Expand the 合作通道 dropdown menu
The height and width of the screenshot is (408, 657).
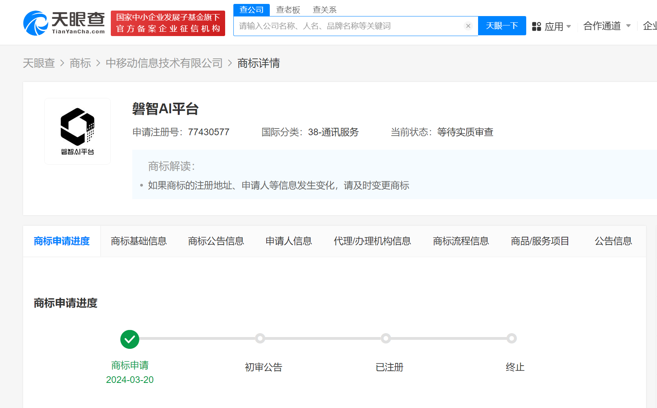(606, 26)
